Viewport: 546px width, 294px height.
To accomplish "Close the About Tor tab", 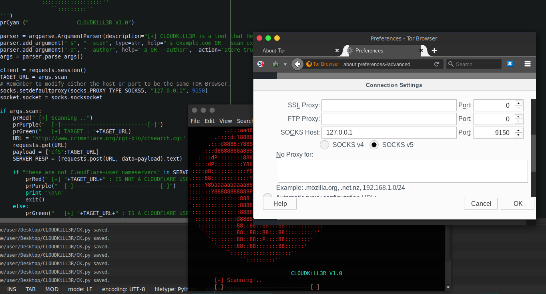I will (337, 50).
